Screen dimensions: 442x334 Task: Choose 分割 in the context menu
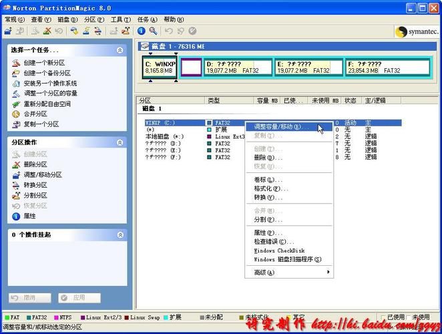(x=289, y=220)
